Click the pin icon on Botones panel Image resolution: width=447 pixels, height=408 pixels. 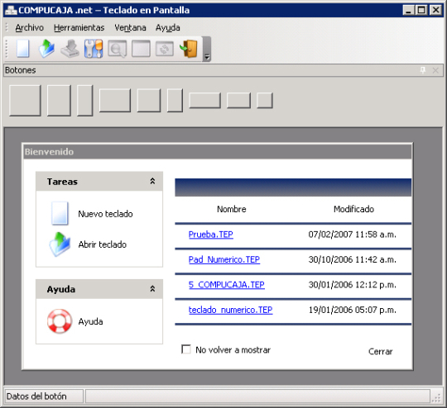tap(423, 70)
